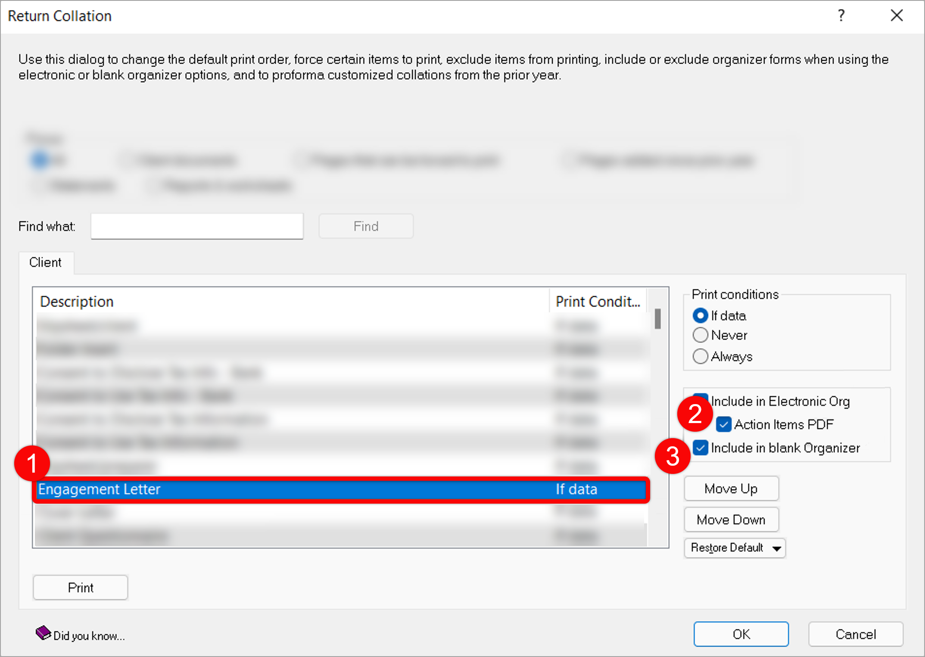This screenshot has height=657, width=925.
Task: Select the Engagement Letter row
Action: 341,489
